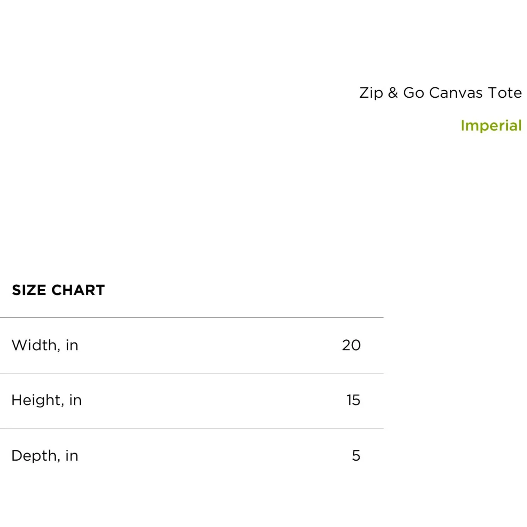The width and height of the screenshot is (527, 527).
Task: Select the height value 15
Action: pyautogui.click(x=353, y=400)
